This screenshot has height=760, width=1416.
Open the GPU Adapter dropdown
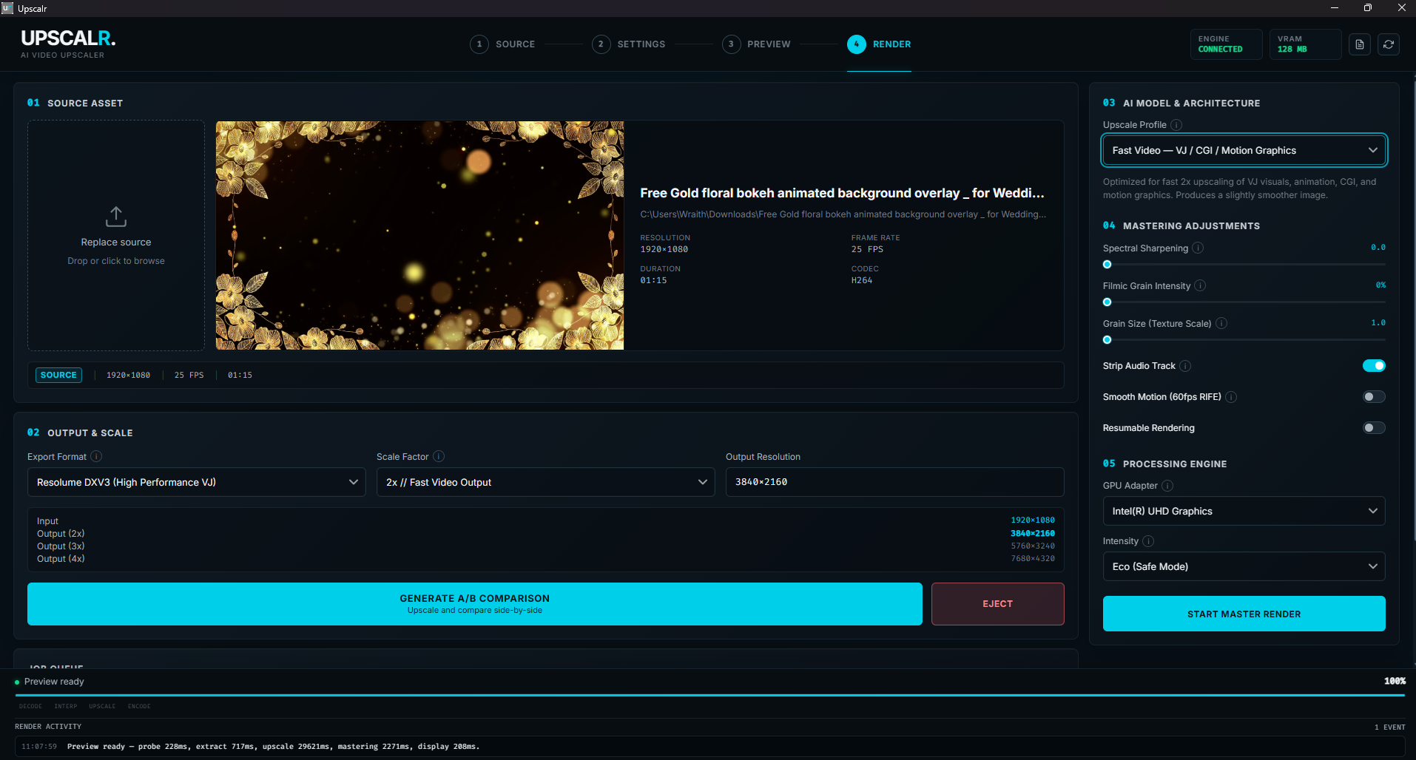point(1244,511)
